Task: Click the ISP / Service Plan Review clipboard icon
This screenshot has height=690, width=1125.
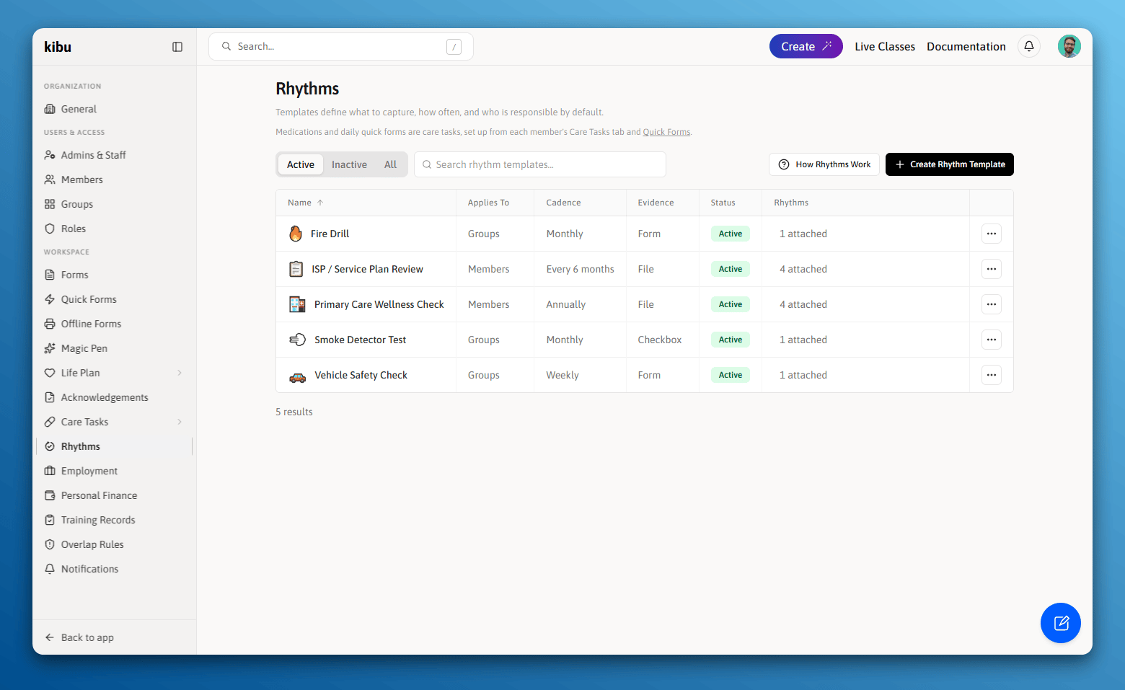Action: click(x=296, y=269)
